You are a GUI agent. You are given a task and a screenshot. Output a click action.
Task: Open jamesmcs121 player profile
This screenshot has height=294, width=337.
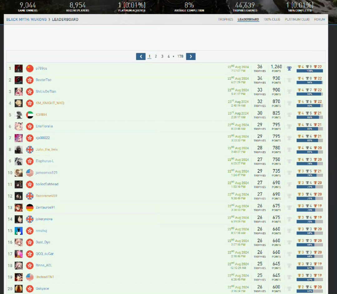coord(46,172)
